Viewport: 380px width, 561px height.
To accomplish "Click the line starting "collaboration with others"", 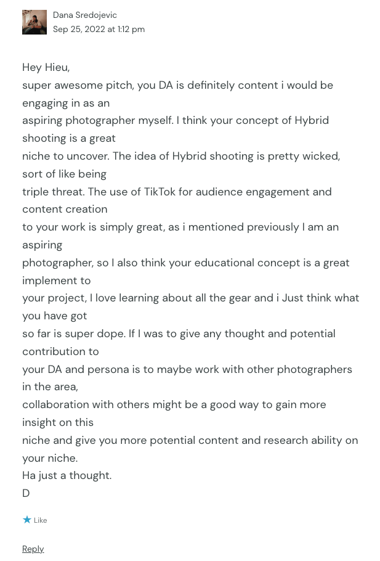I will pos(174,404).
